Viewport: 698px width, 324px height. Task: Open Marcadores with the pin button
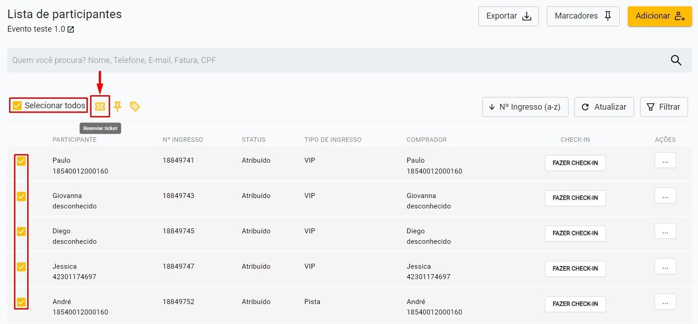pyautogui.click(x=582, y=16)
